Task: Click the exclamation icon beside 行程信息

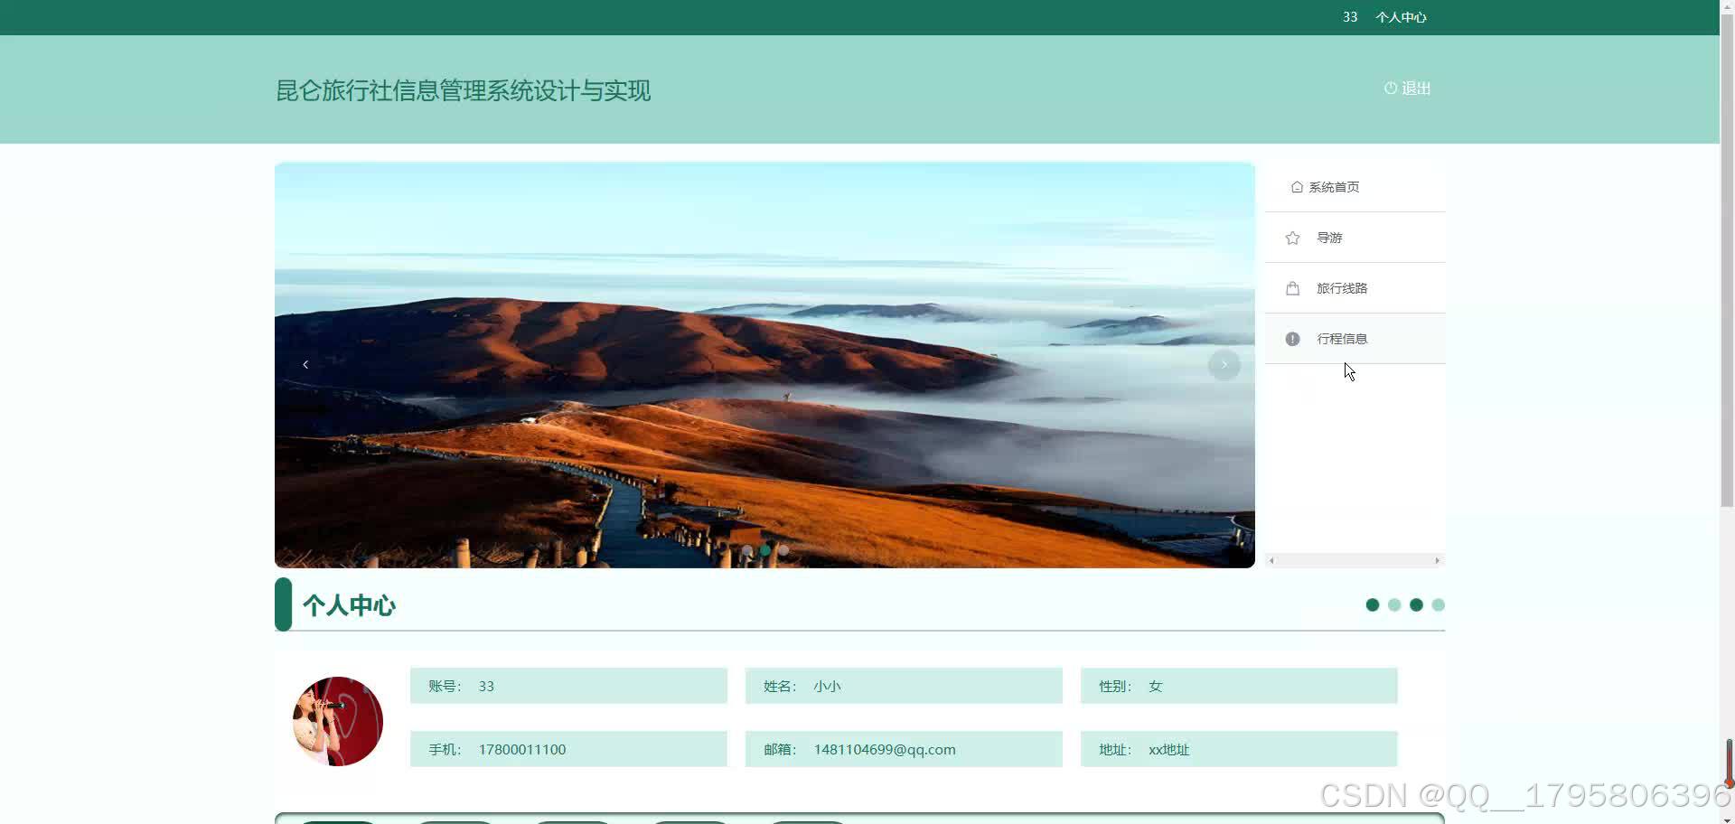Action: click(x=1292, y=339)
